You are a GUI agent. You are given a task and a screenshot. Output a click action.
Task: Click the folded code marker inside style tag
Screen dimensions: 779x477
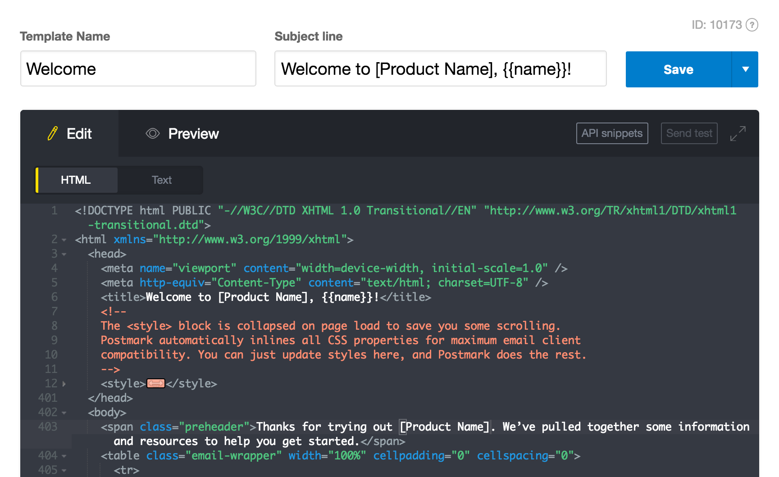[x=156, y=384]
